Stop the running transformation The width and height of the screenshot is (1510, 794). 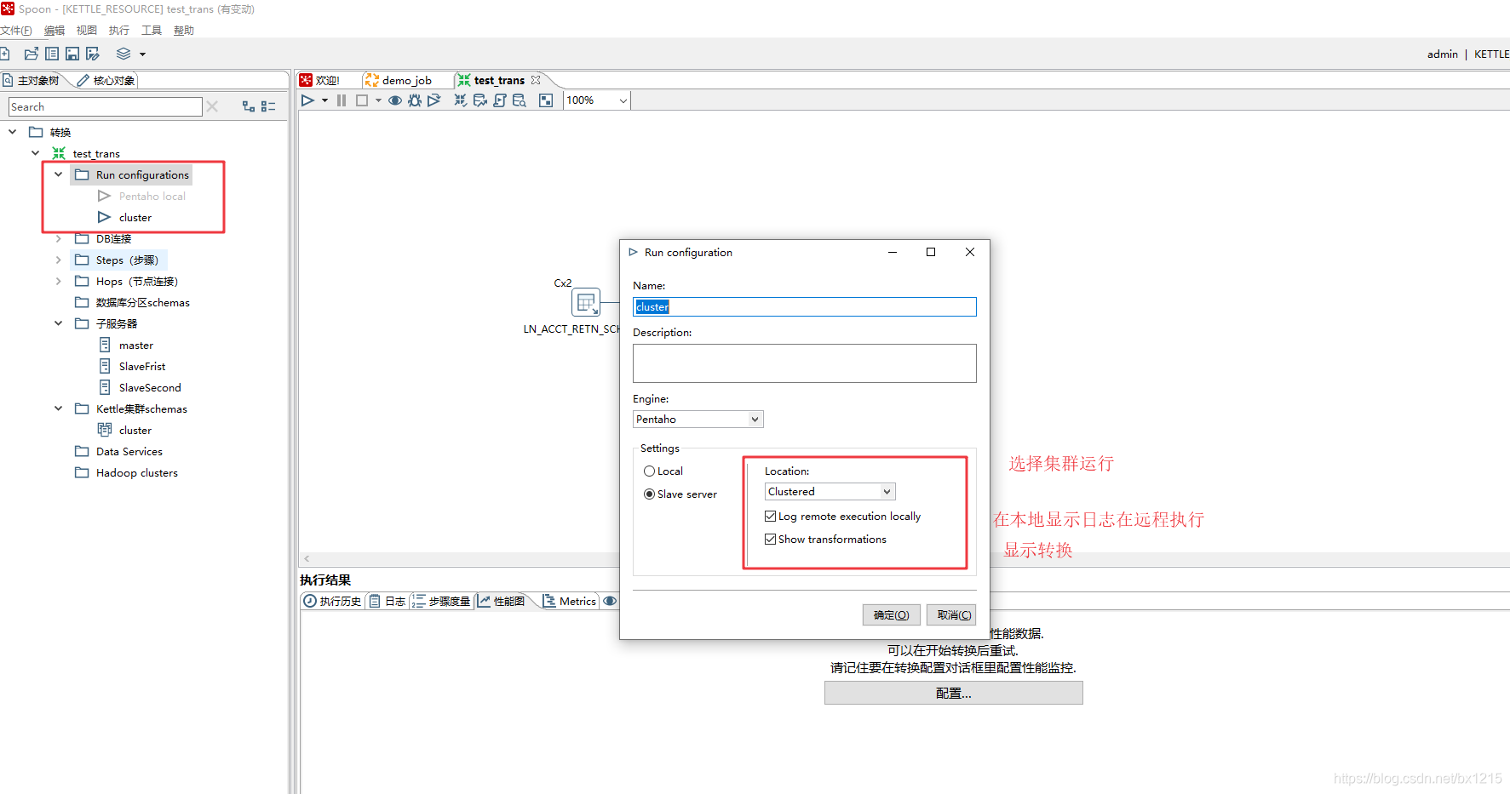362,100
